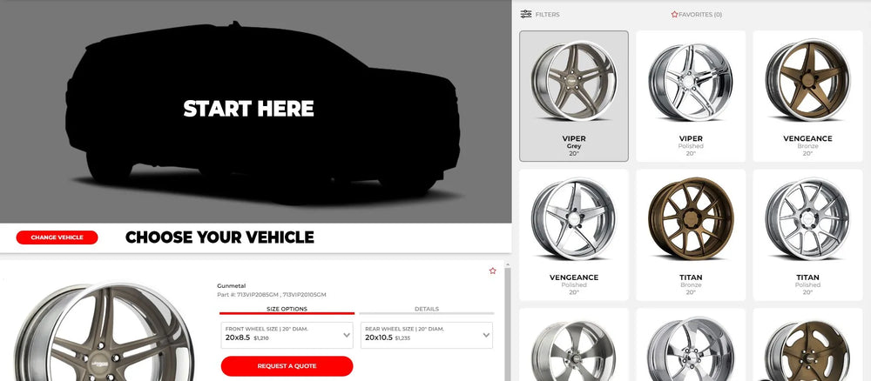Select the Titan Bronze 20" wheel card
This screenshot has width=871, height=381.
[691, 235]
